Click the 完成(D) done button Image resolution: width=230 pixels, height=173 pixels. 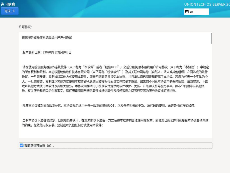(10, 11)
